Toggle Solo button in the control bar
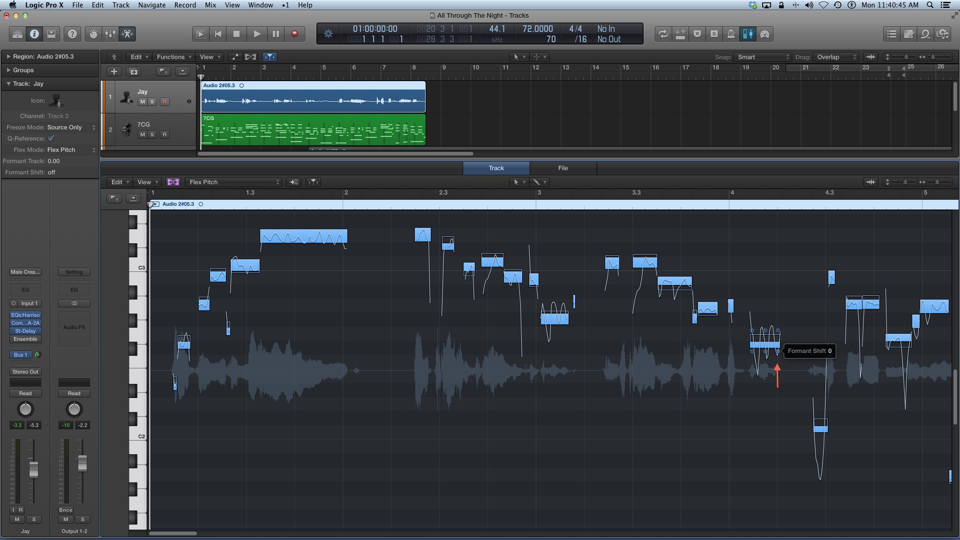The width and height of the screenshot is (960, 540). pyautogui.click(x=714, y=34)
